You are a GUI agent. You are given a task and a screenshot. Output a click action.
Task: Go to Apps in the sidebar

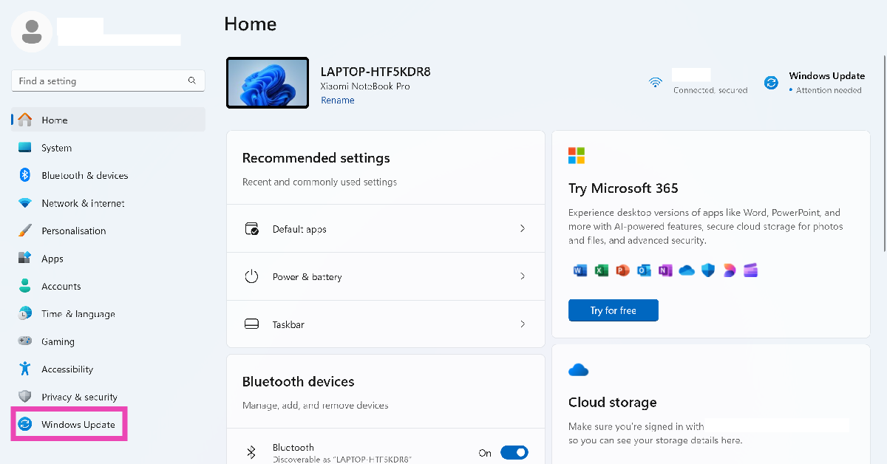(x=52, y=259)
